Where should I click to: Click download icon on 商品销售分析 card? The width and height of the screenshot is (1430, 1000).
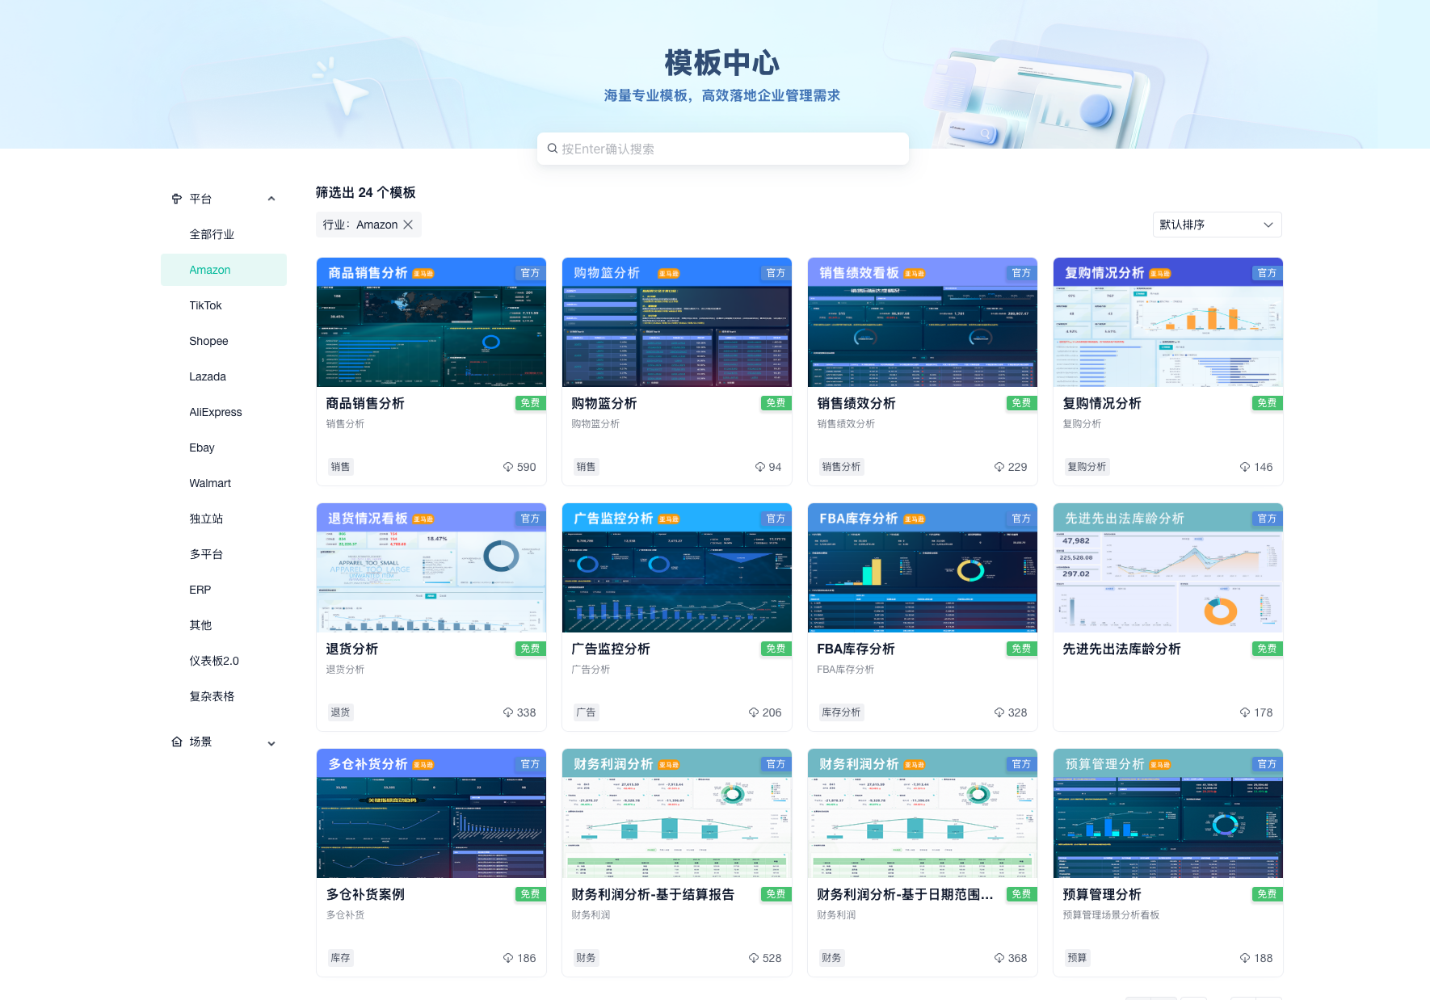[x=508, y=467]
